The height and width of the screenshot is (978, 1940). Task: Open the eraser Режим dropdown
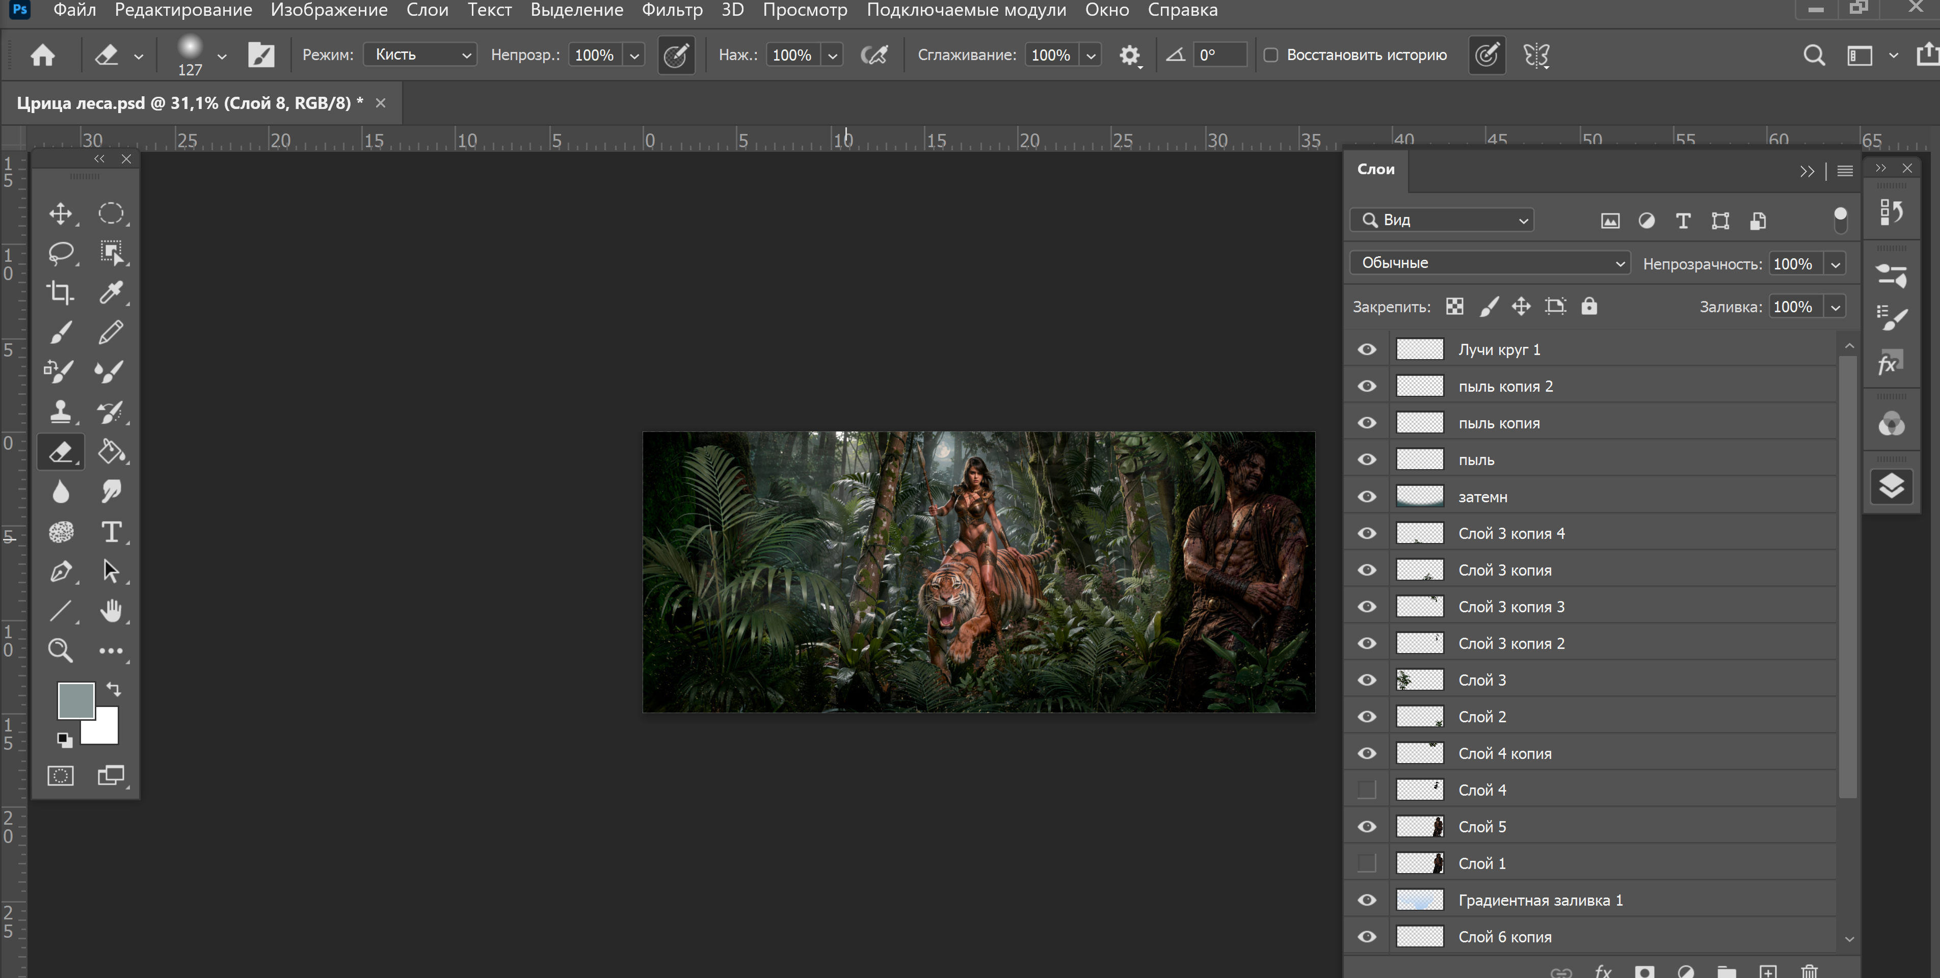pos(420,55)
